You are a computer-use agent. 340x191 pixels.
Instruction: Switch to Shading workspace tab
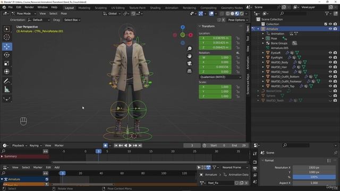[x=155, y=8]
